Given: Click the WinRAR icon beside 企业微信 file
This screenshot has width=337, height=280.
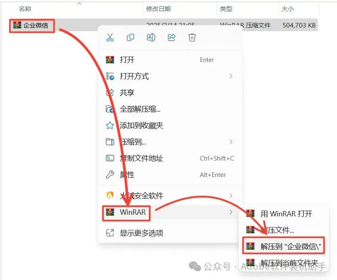Looking at the screenshot, I should pos(17,25).
